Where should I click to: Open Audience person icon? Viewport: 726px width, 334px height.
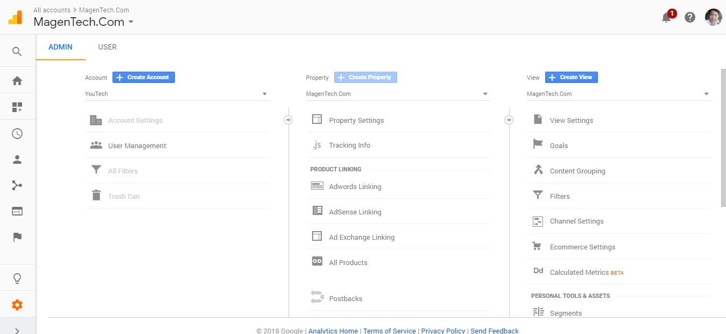coord(17,159)
